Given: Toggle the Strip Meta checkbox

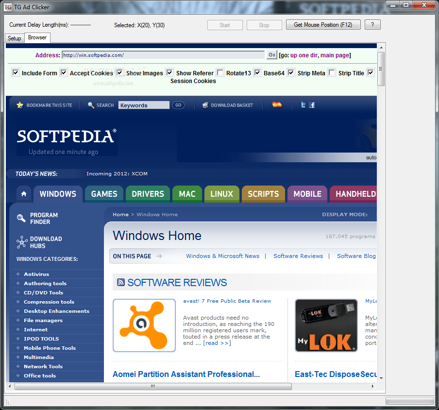Looking at the screenshot, I should pos(291,73).
